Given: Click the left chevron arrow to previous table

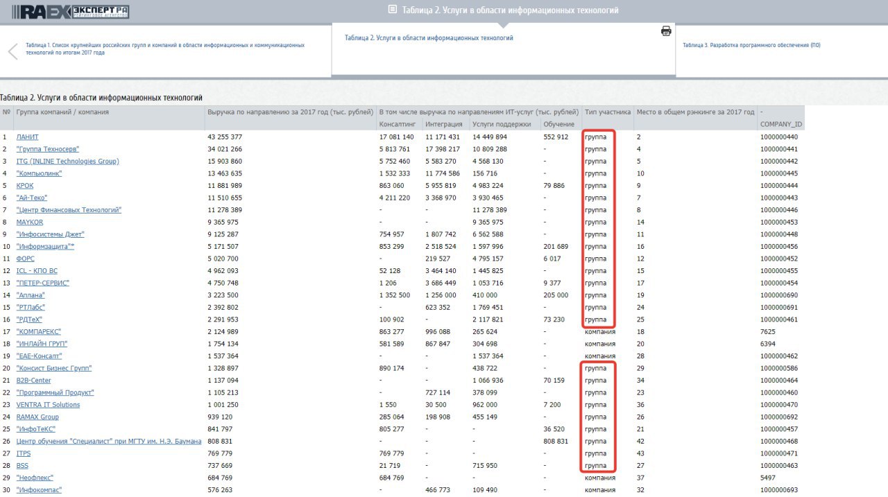Looking at the screenshot, I should (x=12, y=51).
